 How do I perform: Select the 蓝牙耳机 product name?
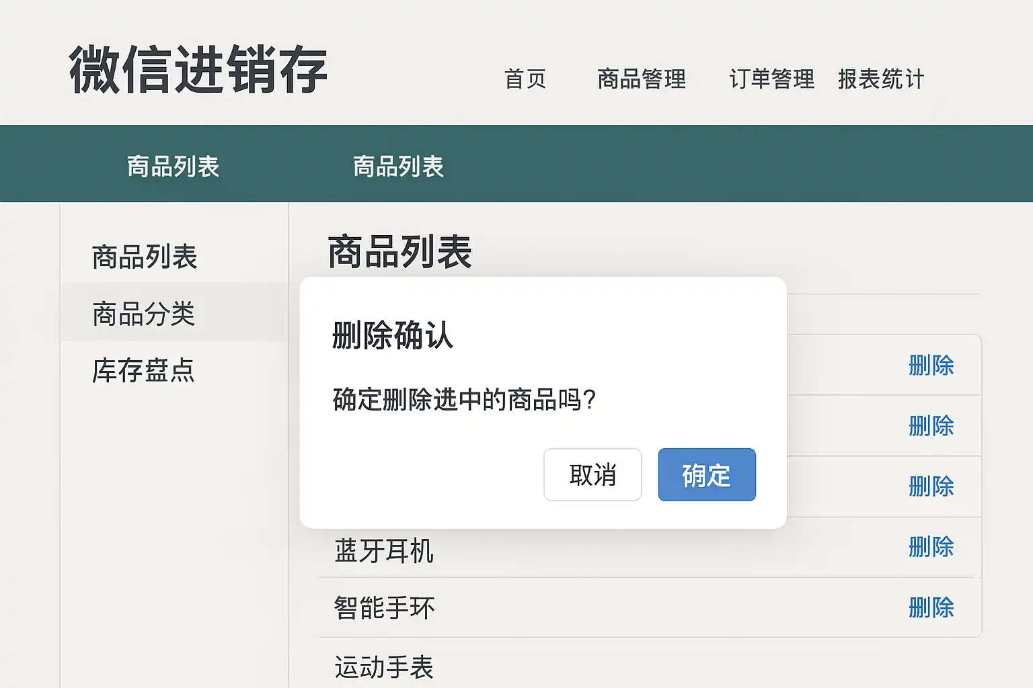point(384,551)
